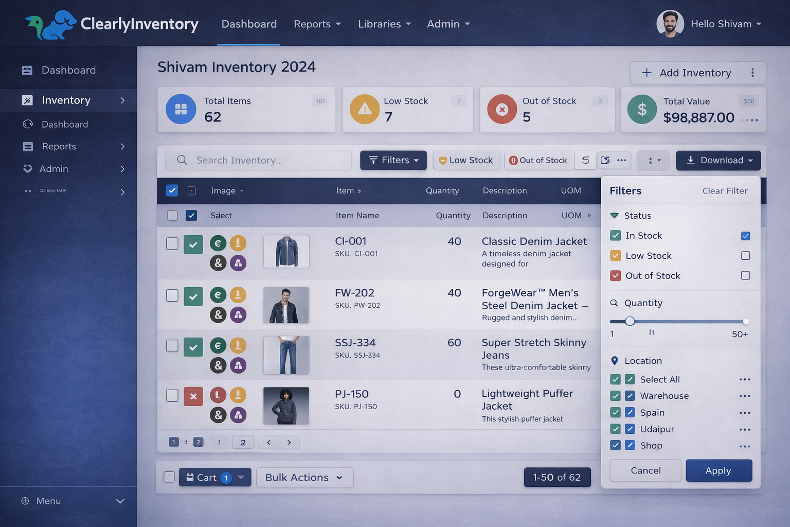Check the row checkbox for PJ-150

coord(172,396)
